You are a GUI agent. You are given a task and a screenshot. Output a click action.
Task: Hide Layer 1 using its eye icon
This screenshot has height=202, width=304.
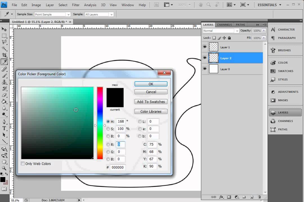[205, 47]
